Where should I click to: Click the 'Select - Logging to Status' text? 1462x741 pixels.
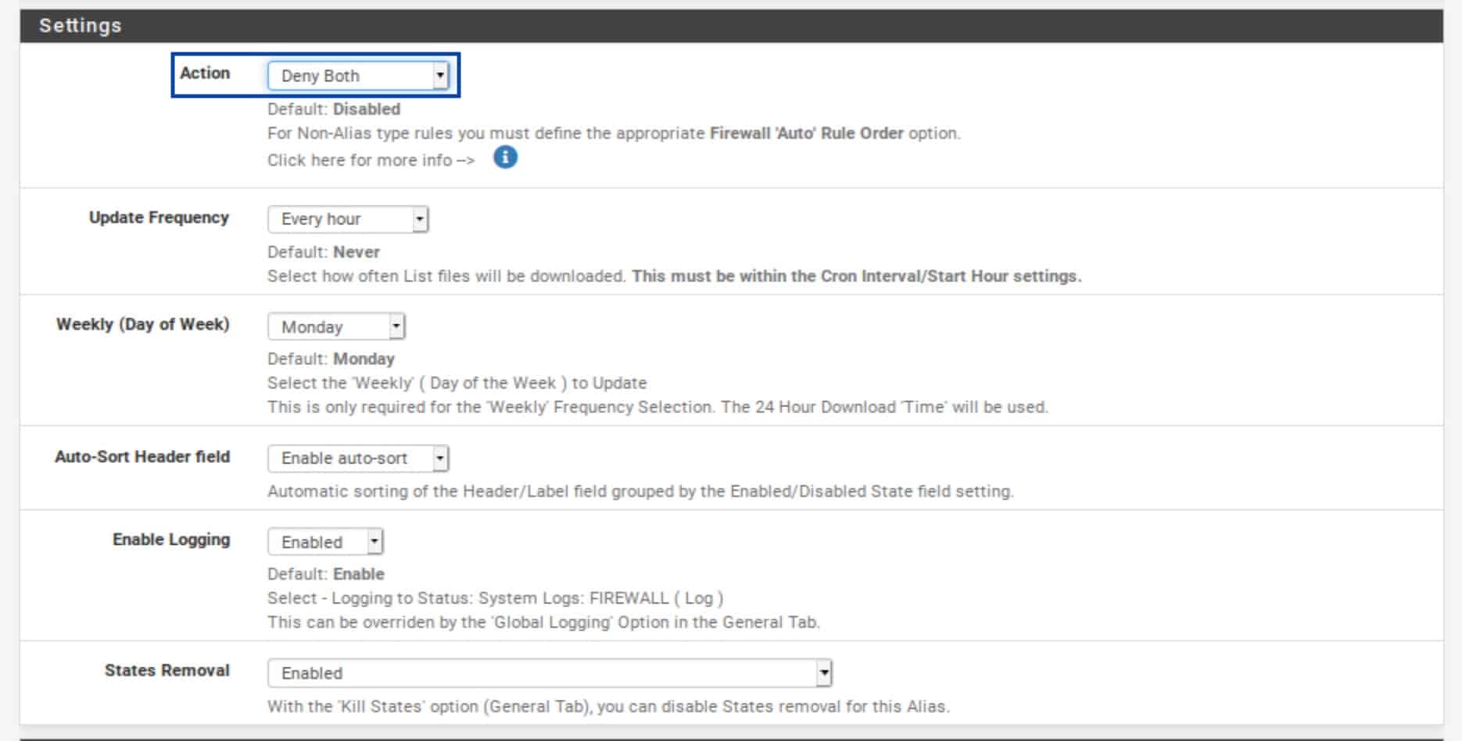click(496, 598)
